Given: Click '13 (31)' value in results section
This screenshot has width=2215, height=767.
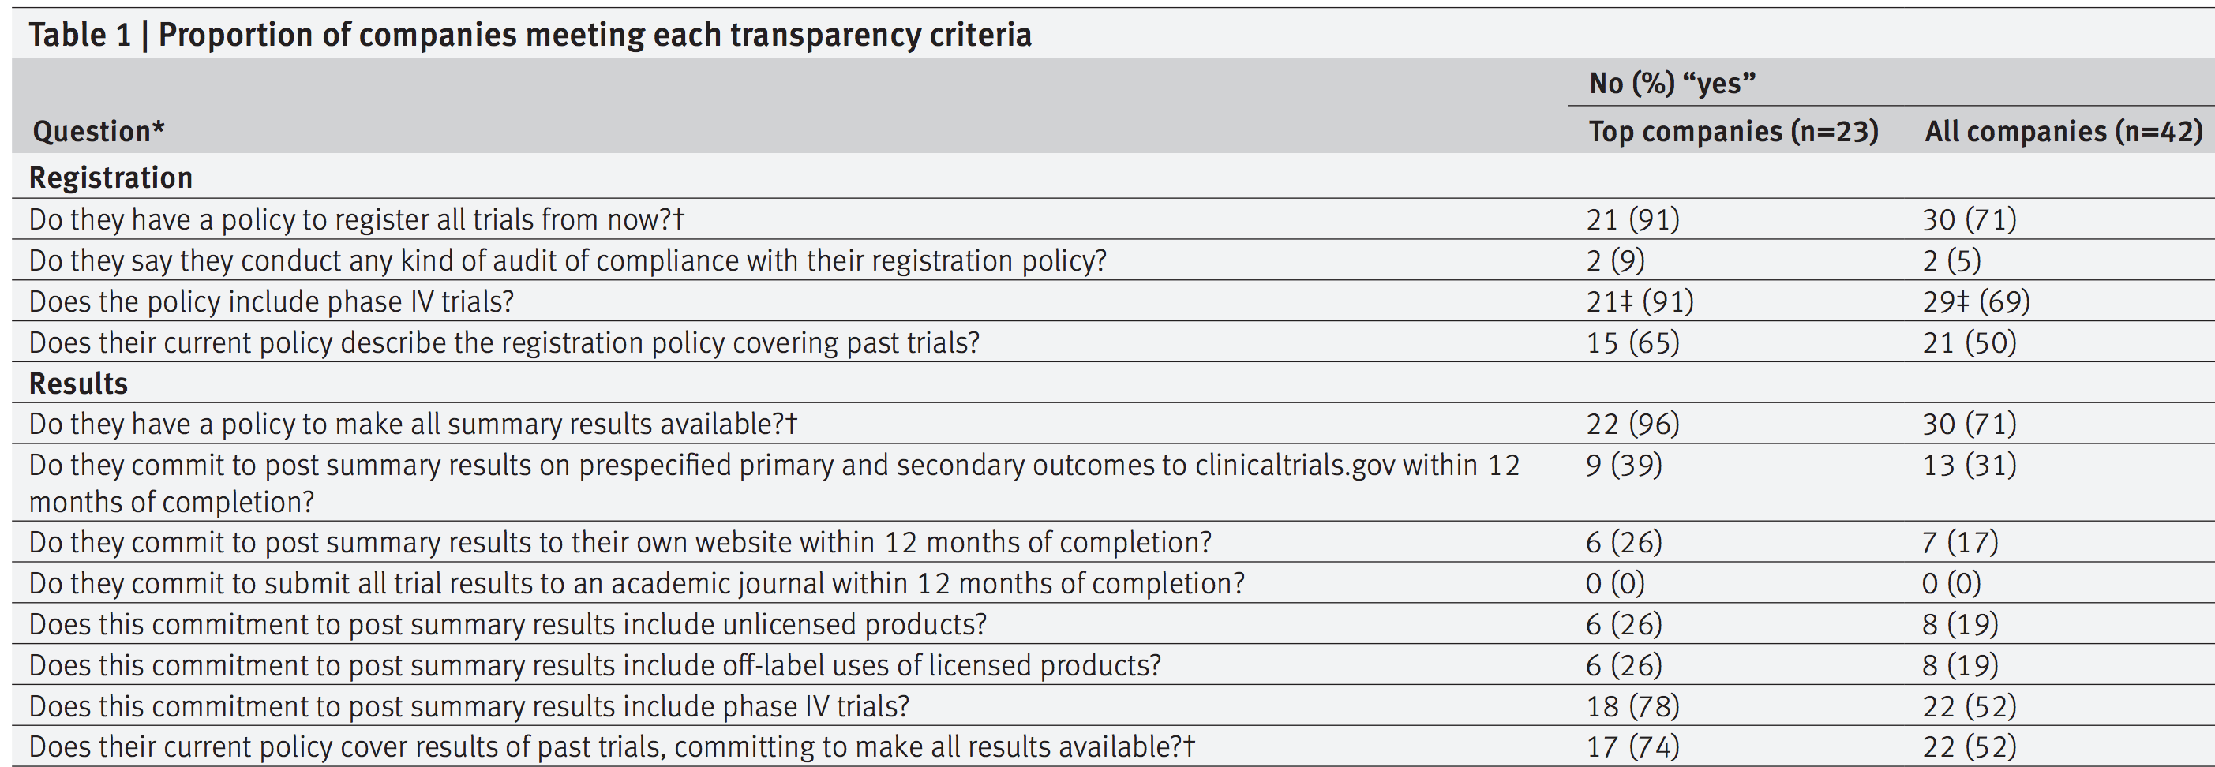Looking at the screenshot, I should [x=1969, y=466].
